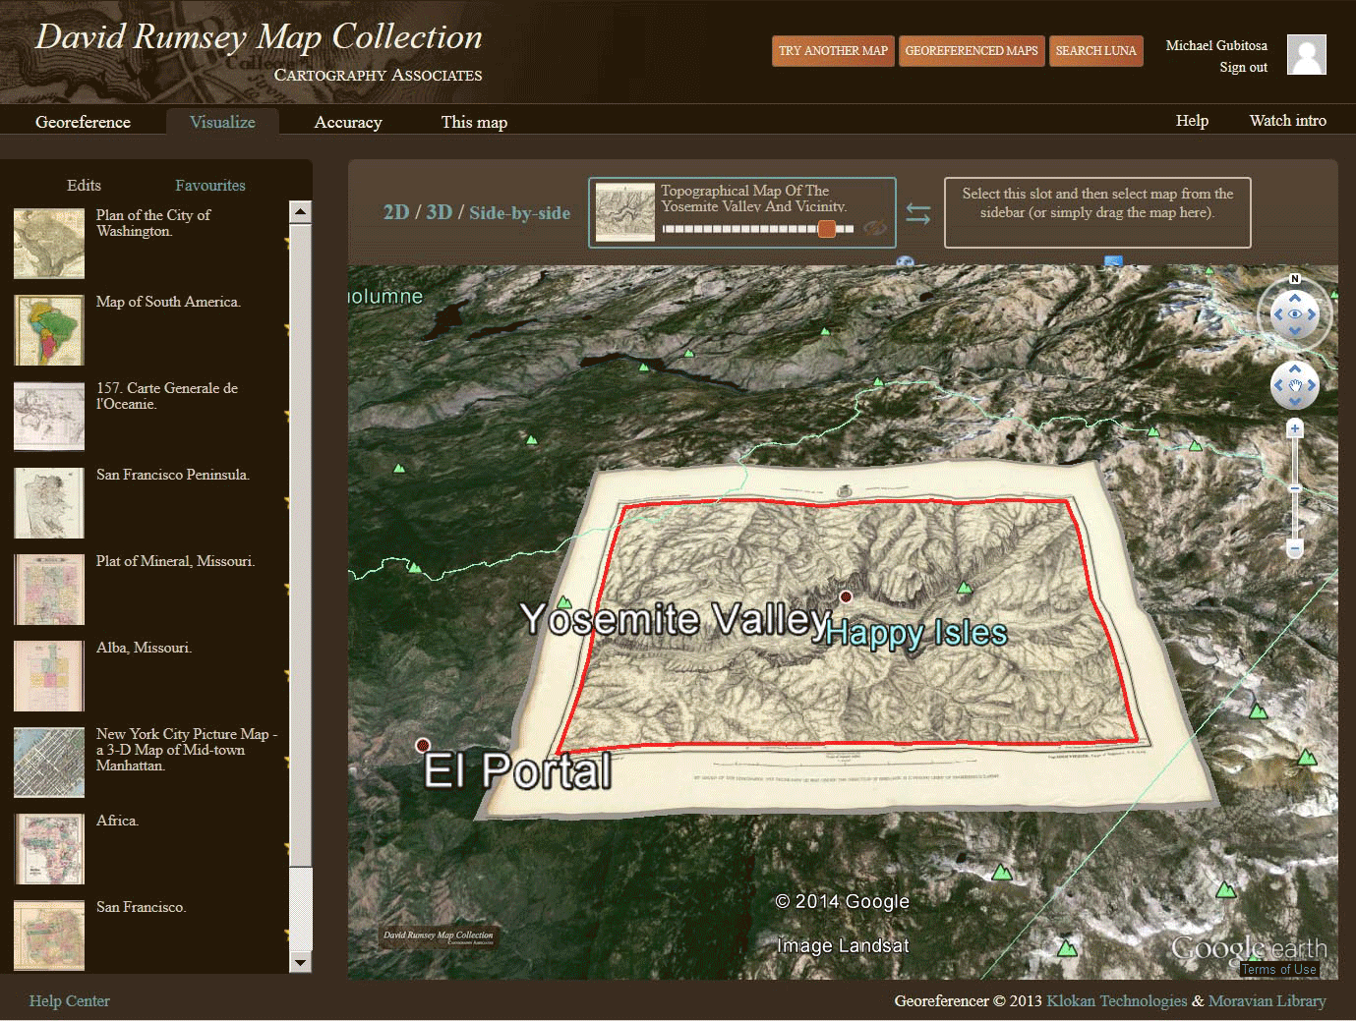Screen dimensions: 1356x1021
Task: Click the 'San Francisco.' map title text
Action: [x=141, y=907]
